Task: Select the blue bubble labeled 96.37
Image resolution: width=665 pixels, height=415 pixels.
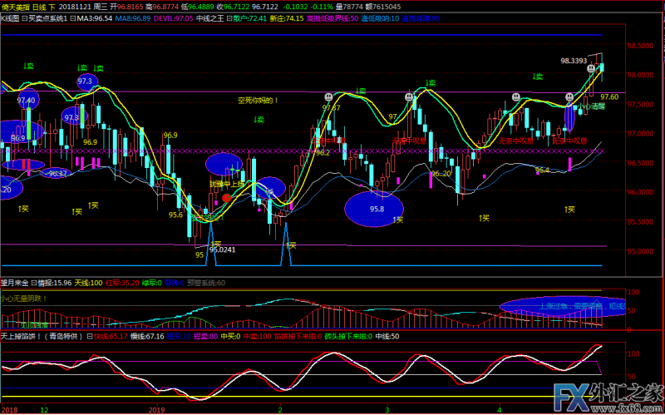Action: [x=56, y=173]
